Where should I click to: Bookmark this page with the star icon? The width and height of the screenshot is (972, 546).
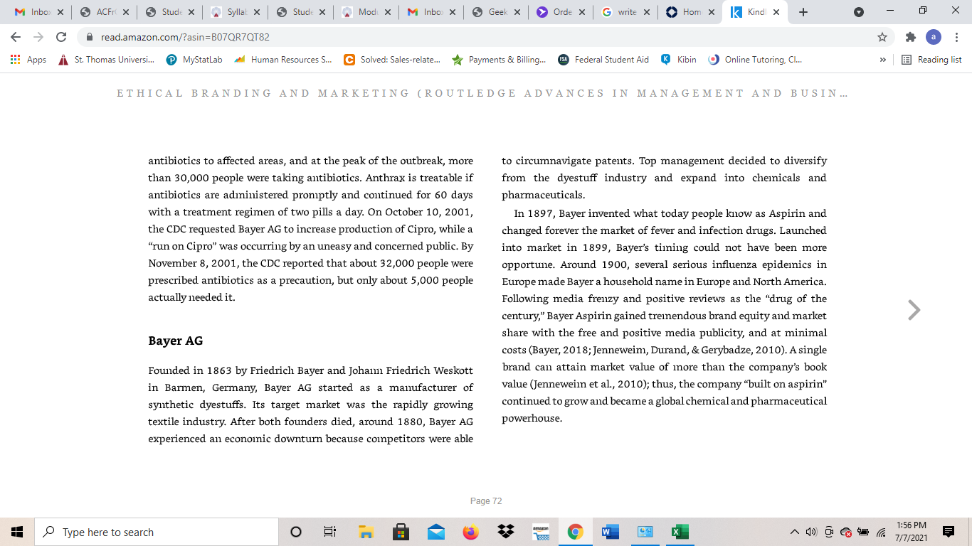(882, 37)
